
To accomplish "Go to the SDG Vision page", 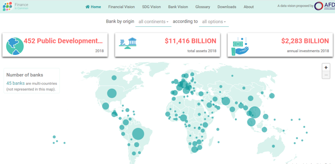I will pos(152,7).
